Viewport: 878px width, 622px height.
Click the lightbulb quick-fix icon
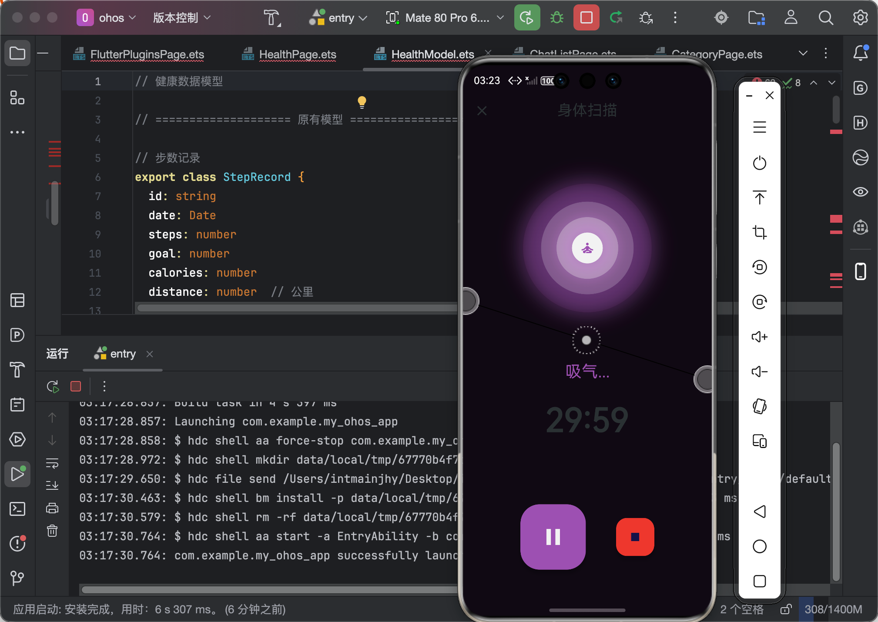(x=362, y=102)
